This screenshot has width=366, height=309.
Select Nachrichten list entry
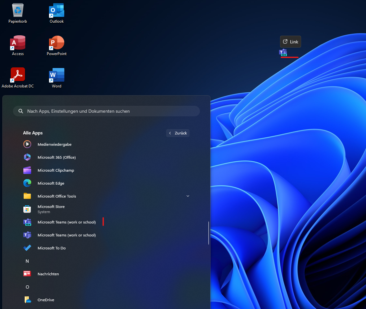pos(107,274)
